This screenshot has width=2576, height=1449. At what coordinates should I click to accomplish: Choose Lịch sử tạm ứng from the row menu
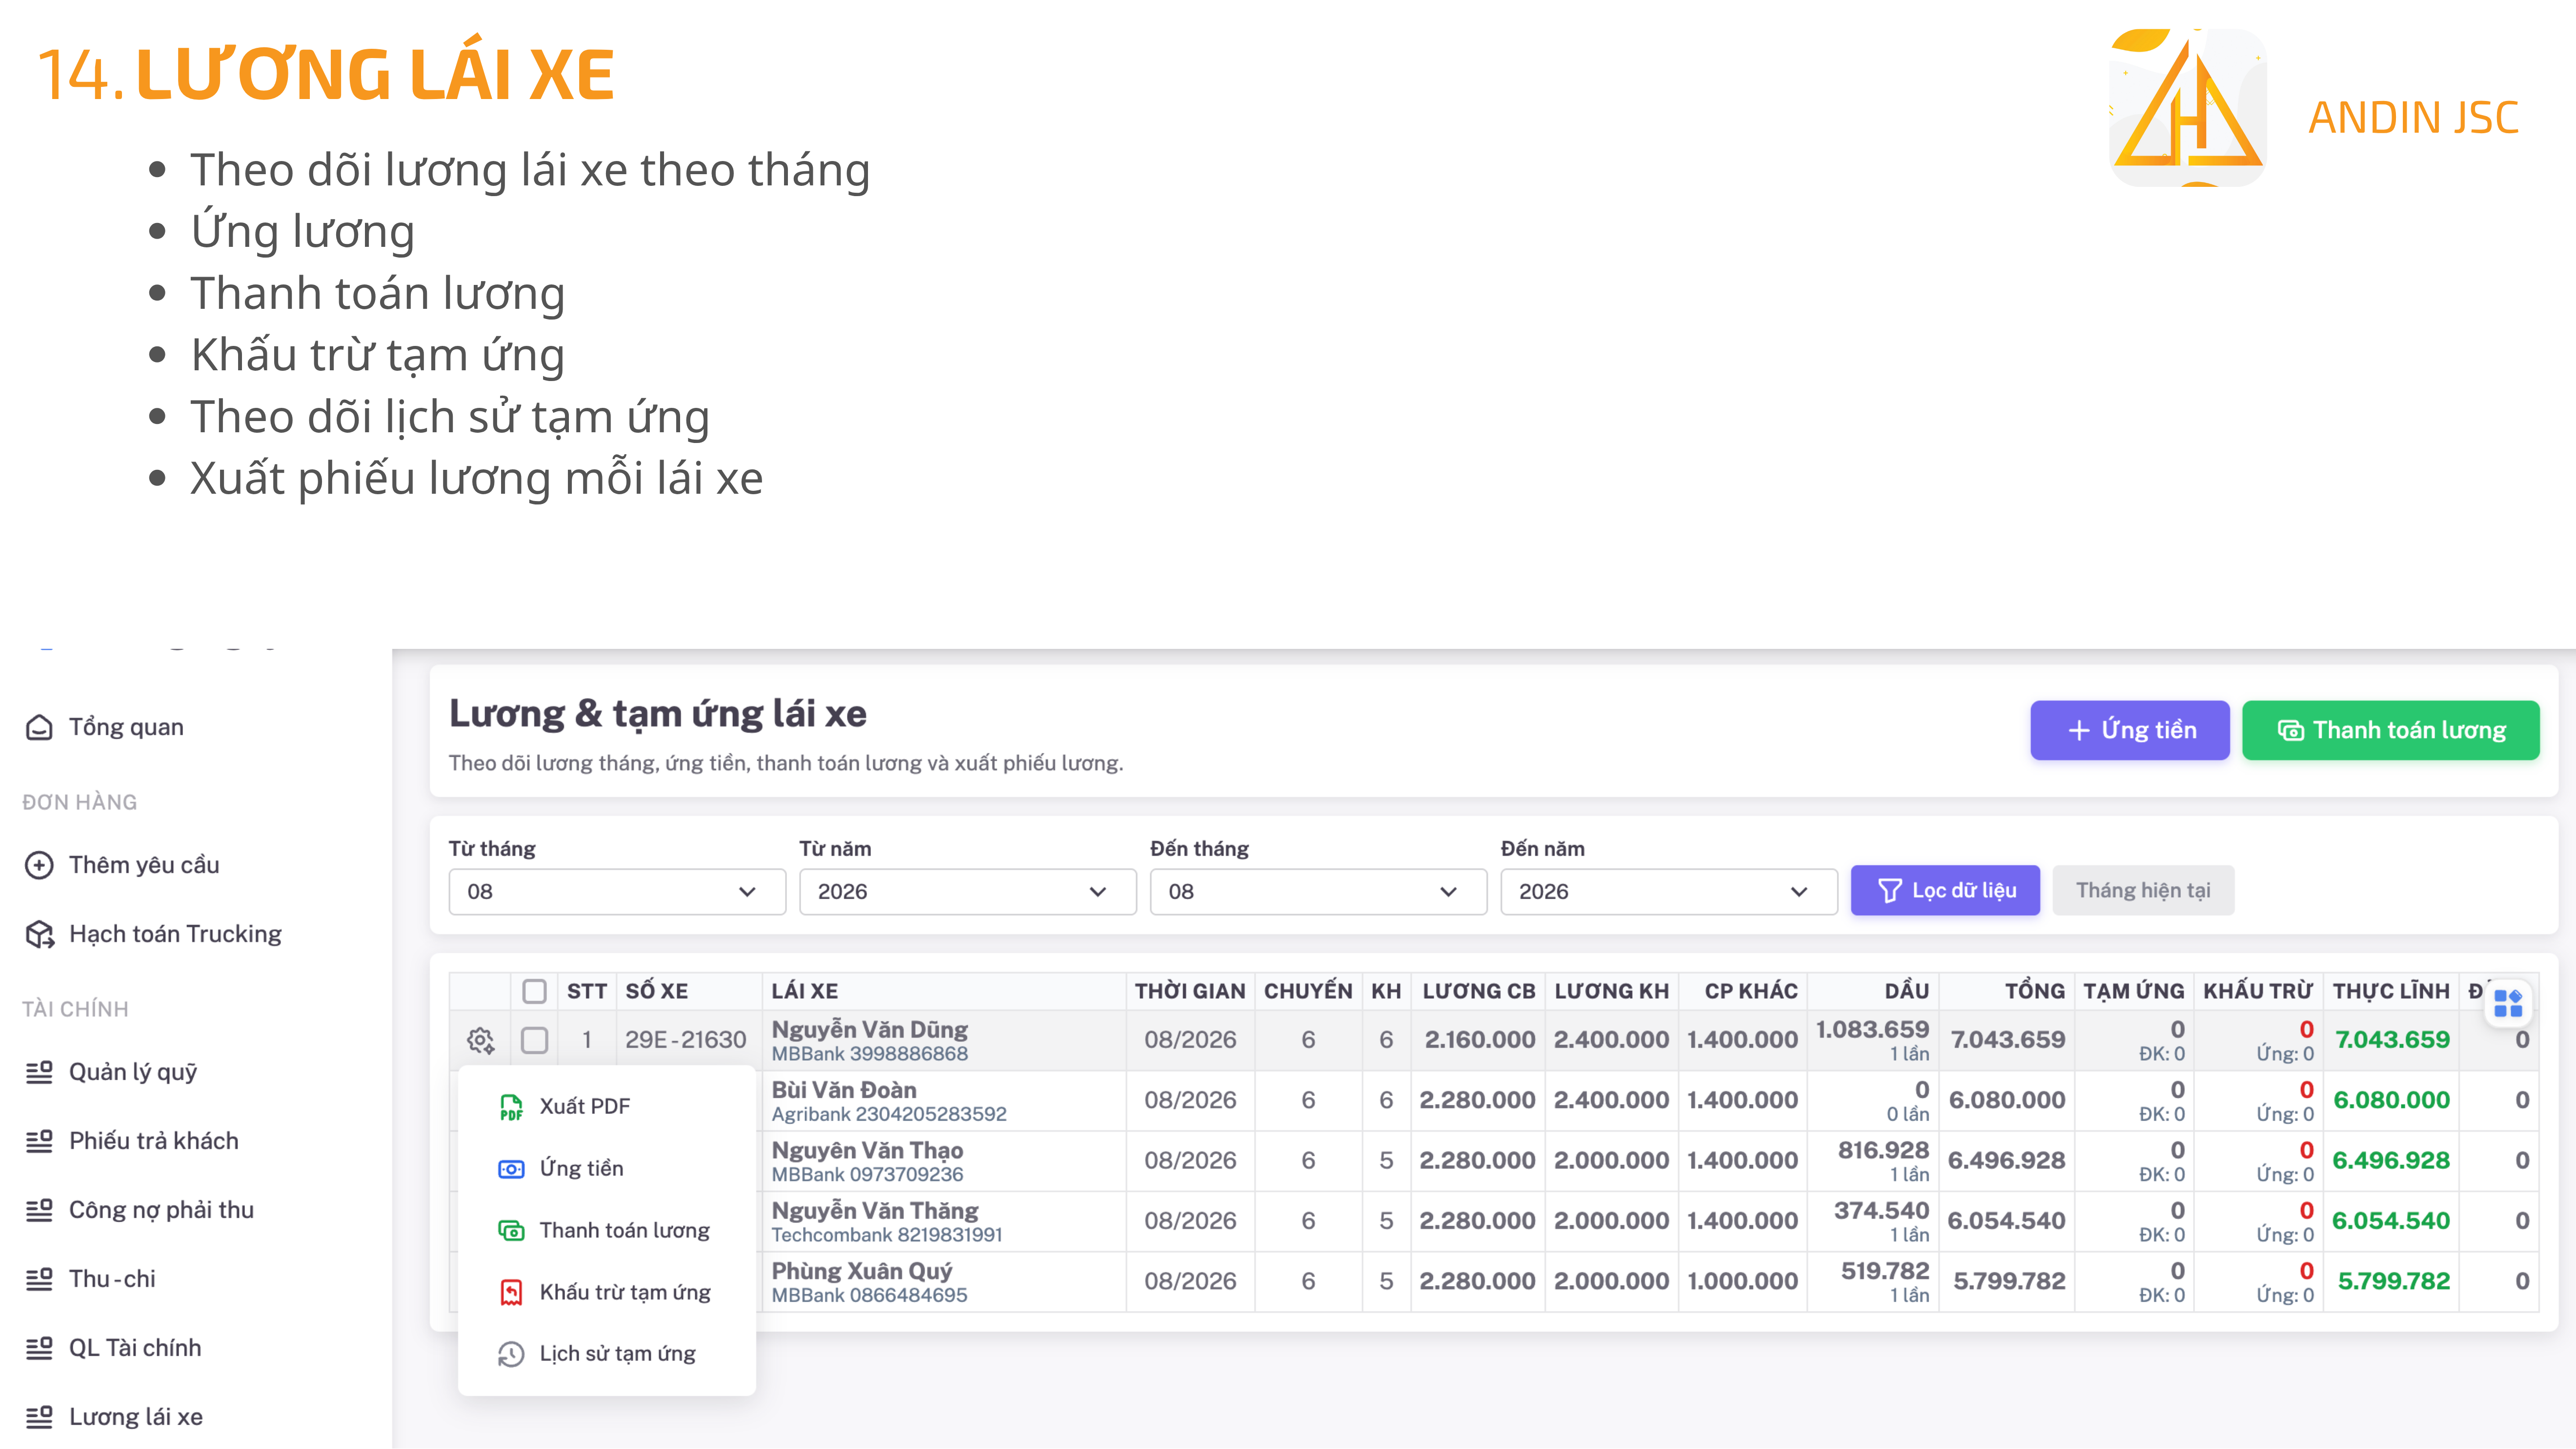[606, 1354]
